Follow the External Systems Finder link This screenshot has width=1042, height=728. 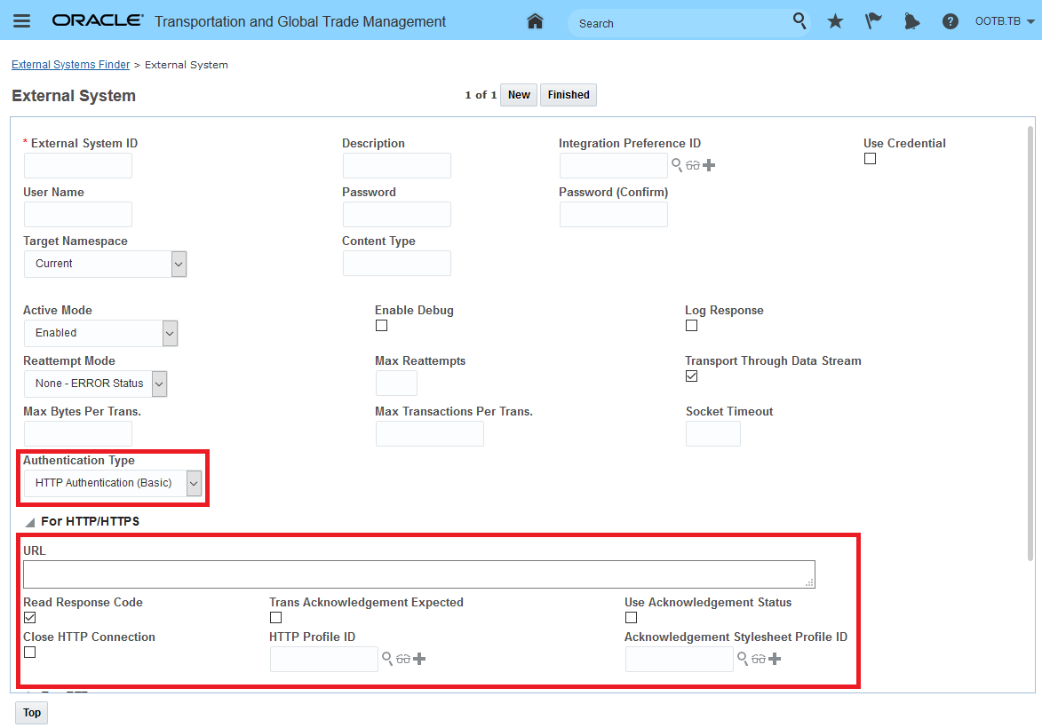(x=70, y=65)
